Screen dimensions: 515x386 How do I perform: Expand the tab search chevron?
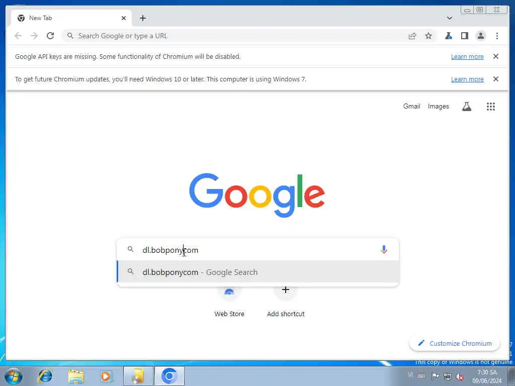click(449, 18)
